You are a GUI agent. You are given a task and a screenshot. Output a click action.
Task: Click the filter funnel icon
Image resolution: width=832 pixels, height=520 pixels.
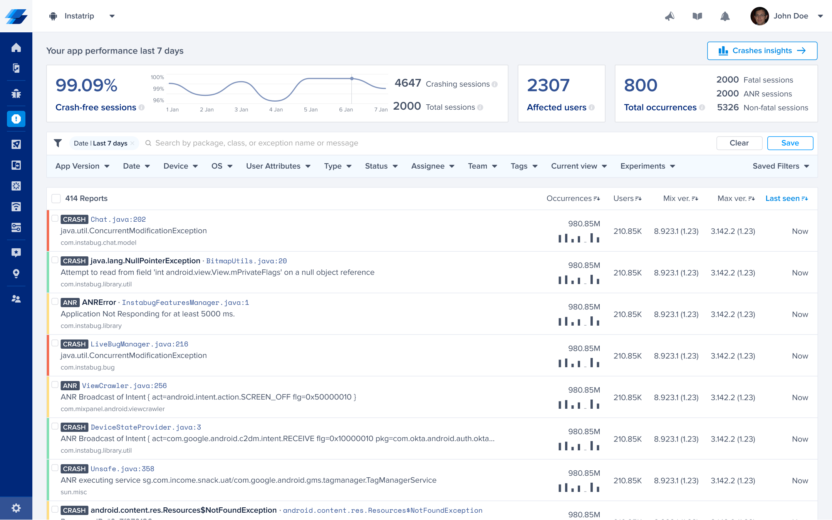coord(58,143)
